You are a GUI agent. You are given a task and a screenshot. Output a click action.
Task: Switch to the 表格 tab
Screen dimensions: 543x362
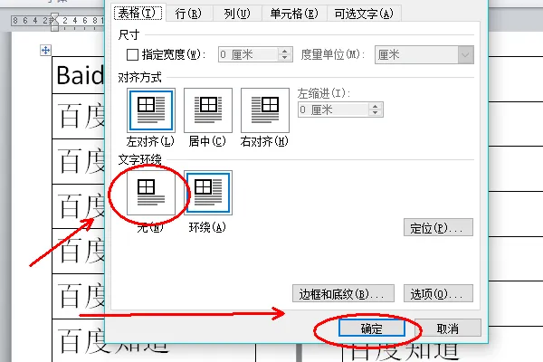pyautogui.click(x=138, y=14)
